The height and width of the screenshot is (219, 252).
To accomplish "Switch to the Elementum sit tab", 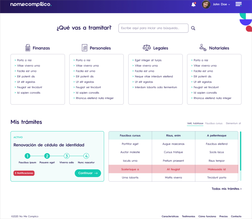I will coord(233,123).
